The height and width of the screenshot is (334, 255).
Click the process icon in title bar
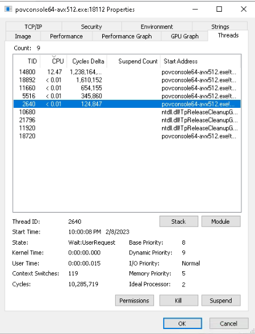[8, 9]
